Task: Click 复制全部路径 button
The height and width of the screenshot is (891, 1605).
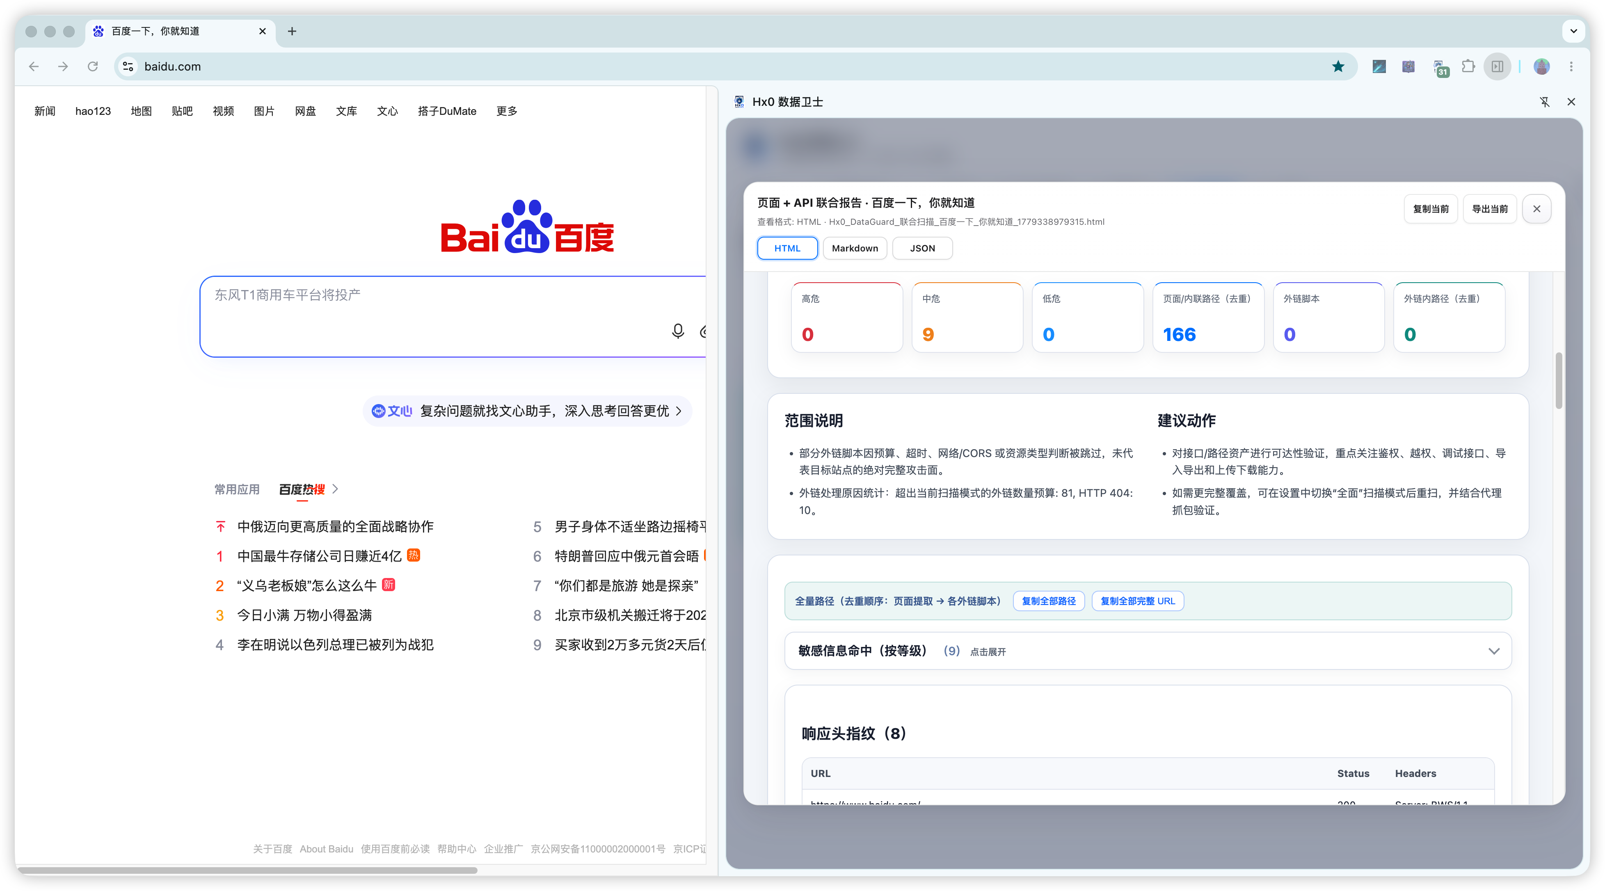Action: click(1049, 601)
